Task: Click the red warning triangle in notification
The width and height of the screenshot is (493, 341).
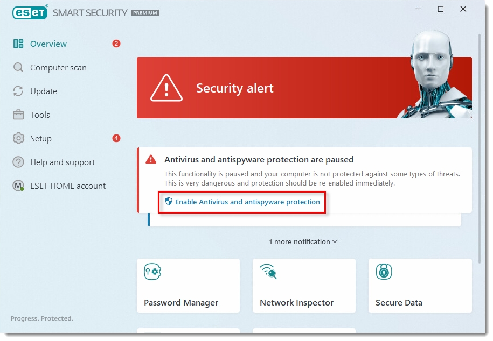Action: (151, 159)
